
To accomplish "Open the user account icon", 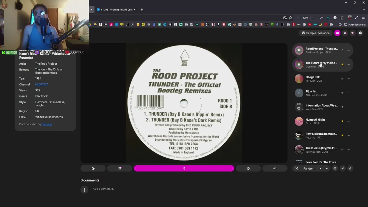I will point(345,33).
